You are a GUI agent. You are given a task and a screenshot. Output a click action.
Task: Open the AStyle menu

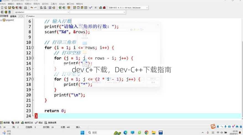coord(62,4)
